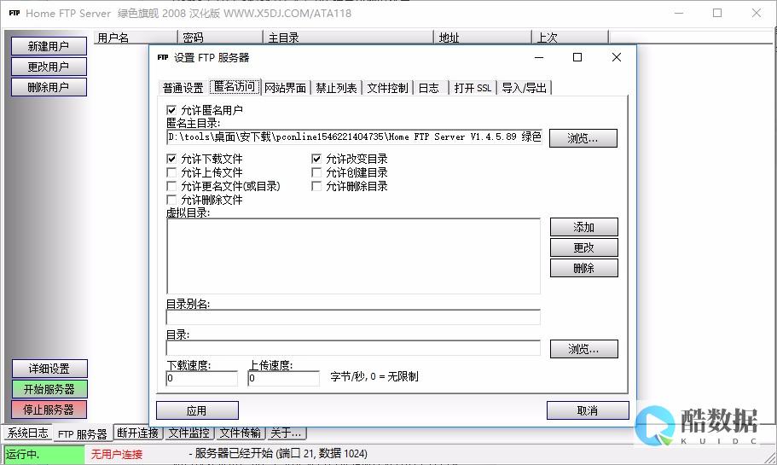Click the 更改 virtual directory button

tap(583, 247)
